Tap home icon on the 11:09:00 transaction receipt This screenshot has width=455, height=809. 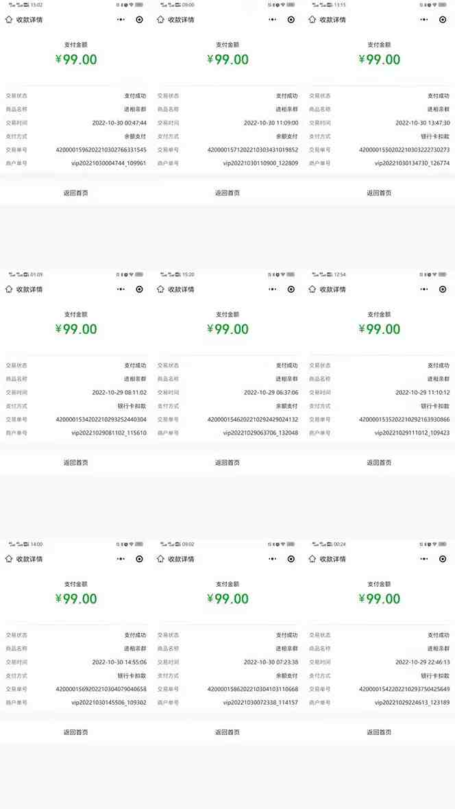[160, 20]
